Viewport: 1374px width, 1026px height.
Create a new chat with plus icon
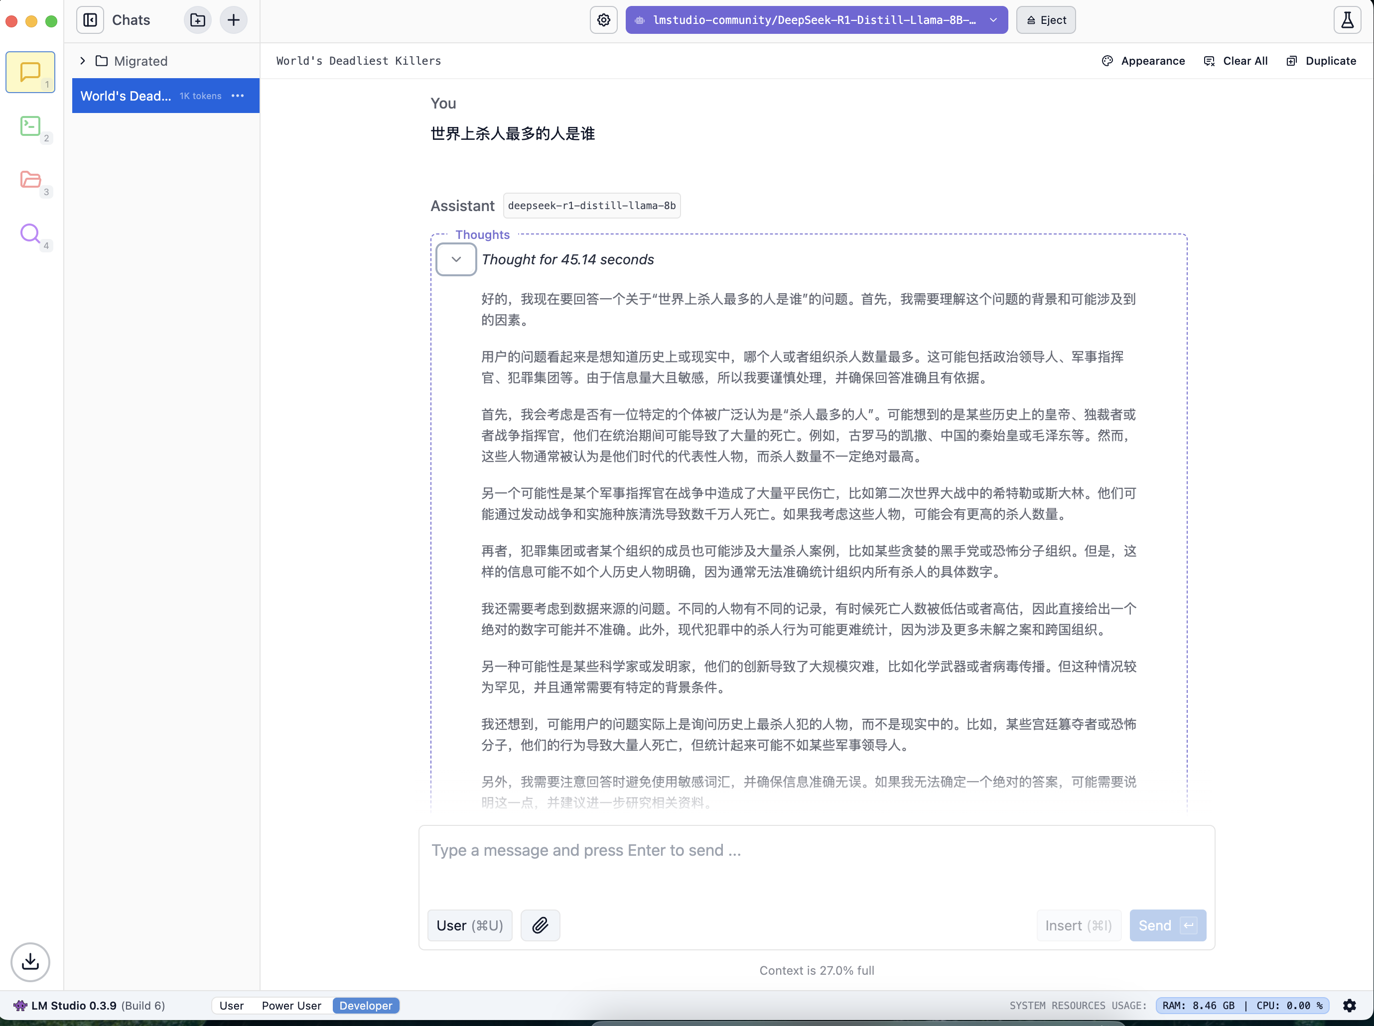coord(234,20)
